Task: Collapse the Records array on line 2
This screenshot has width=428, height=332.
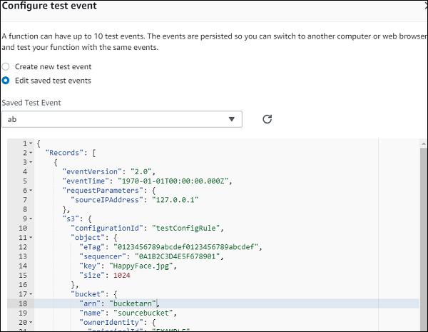Action: coord(30,153)
